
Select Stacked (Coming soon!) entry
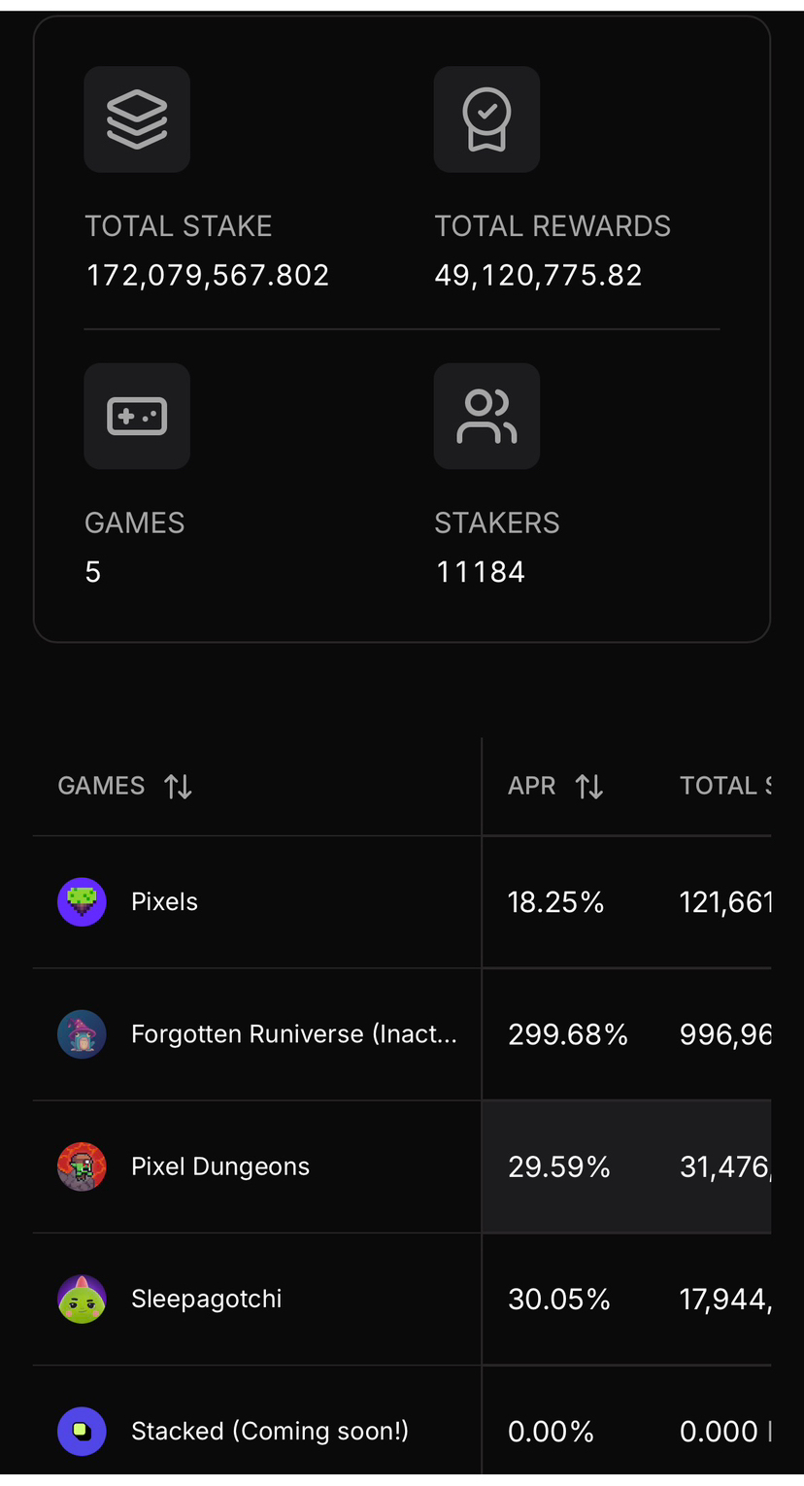click(270, 1431)
